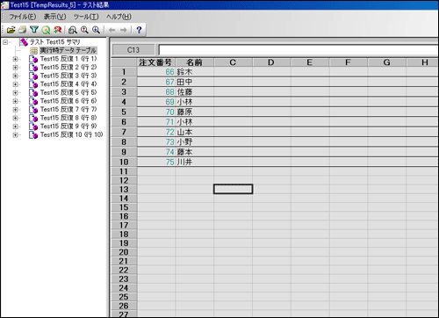Open the ファイル(F) menu
Image resolution: width=439 pixels, height=318 pixels.
tap(23, 17)
